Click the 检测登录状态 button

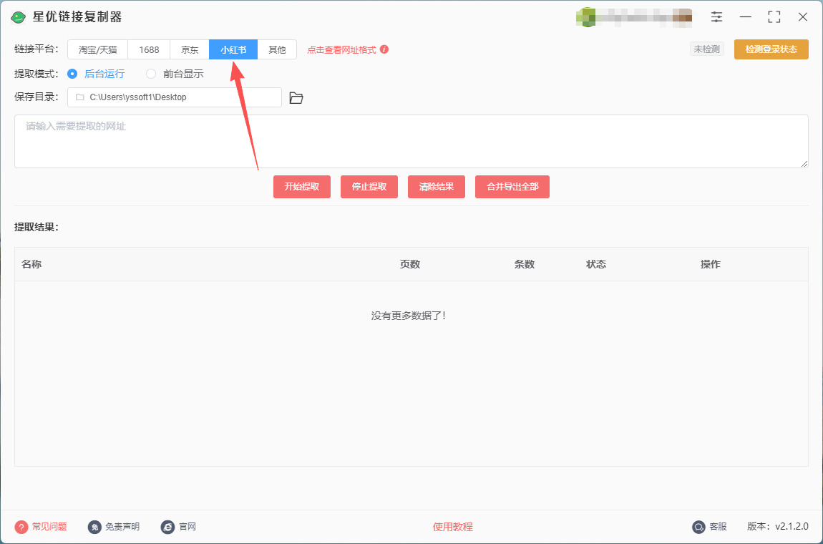click(x=771, y=49)
